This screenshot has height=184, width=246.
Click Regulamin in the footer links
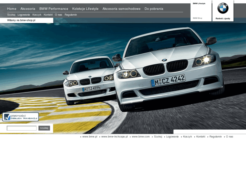click(x=216, y=136)
